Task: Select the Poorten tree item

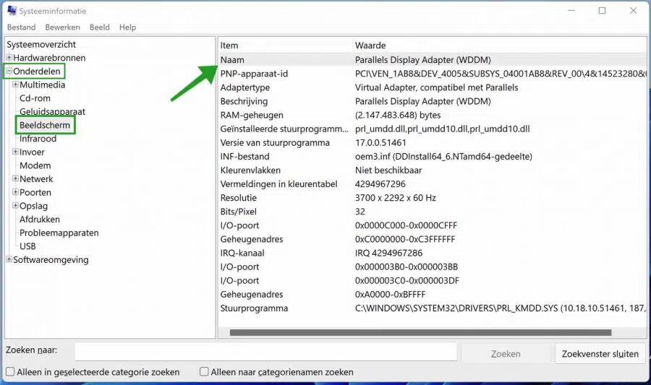Action: [x=35, y=192]
